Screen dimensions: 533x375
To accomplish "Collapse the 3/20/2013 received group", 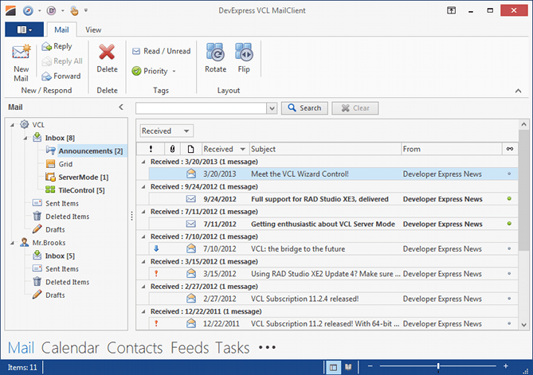I will click(143, 162).
